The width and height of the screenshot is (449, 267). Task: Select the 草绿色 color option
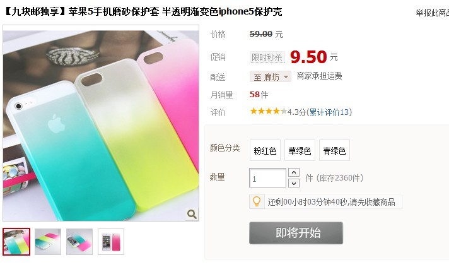[300, 150]
